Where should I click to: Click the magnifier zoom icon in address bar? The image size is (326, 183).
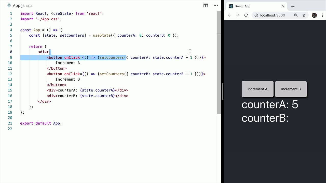tap(296, 15)
